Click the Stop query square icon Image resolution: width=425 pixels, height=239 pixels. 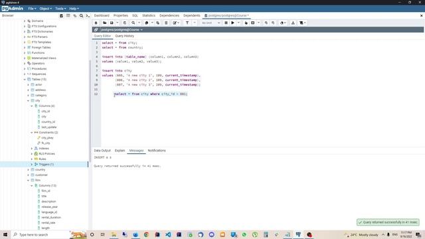pos(226,23)
